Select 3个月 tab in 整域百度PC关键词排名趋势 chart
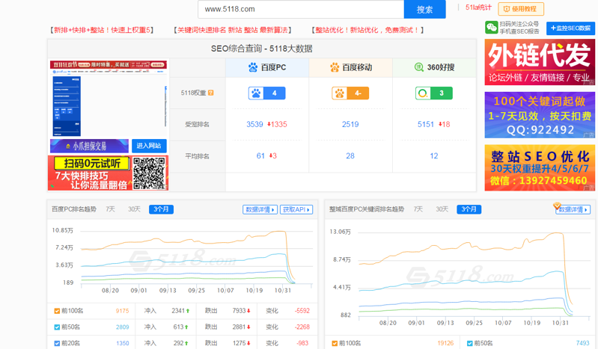598x349 pixels. (469, 209)
